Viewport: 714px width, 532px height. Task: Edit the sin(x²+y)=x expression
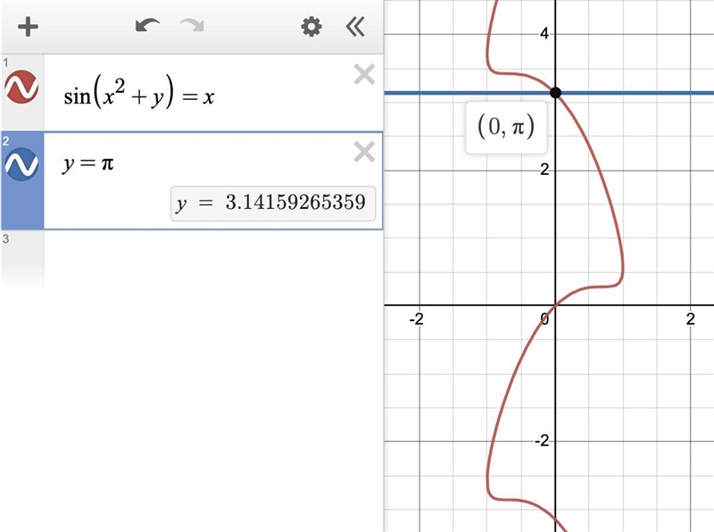tap(139, 93)
